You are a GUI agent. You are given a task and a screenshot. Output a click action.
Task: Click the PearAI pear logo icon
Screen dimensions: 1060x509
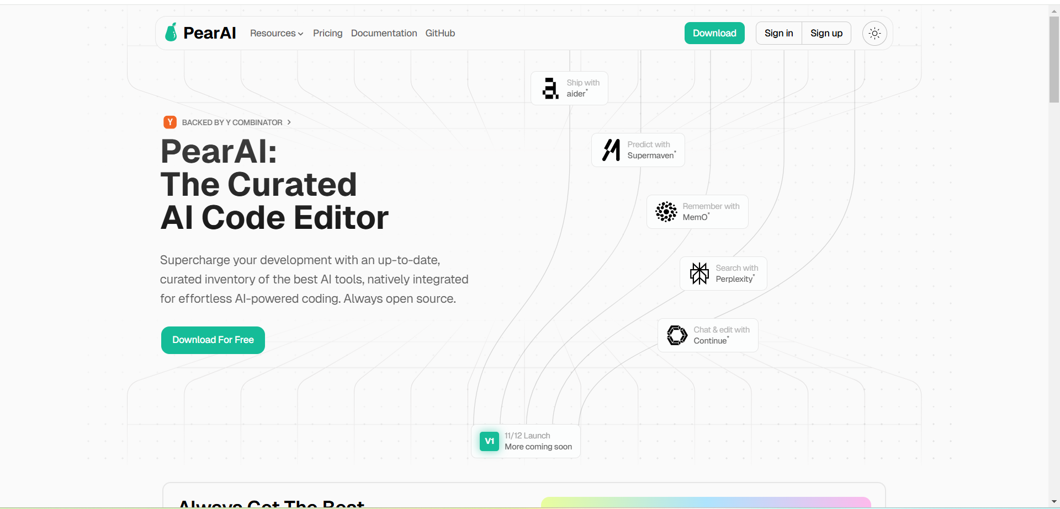pyautogui.click(x=171, y=33)
